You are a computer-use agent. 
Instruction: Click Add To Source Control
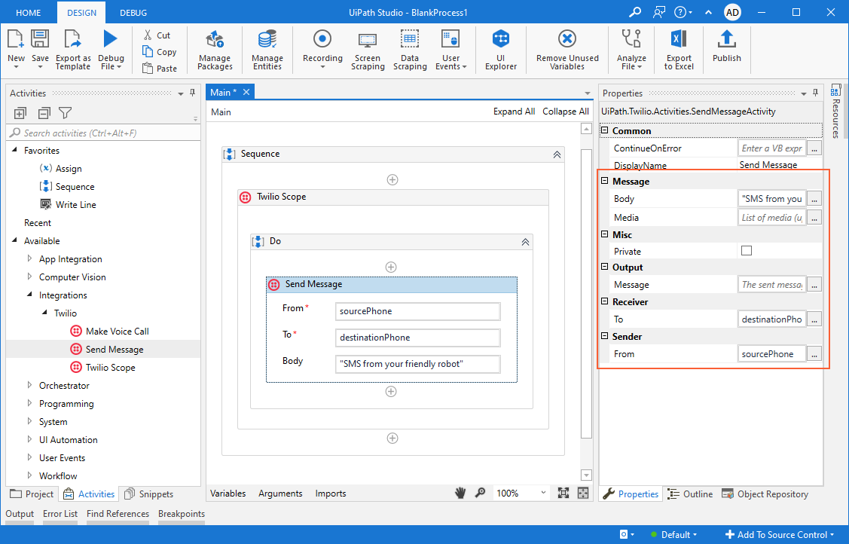pyautogui.click(x=779, y=534)
